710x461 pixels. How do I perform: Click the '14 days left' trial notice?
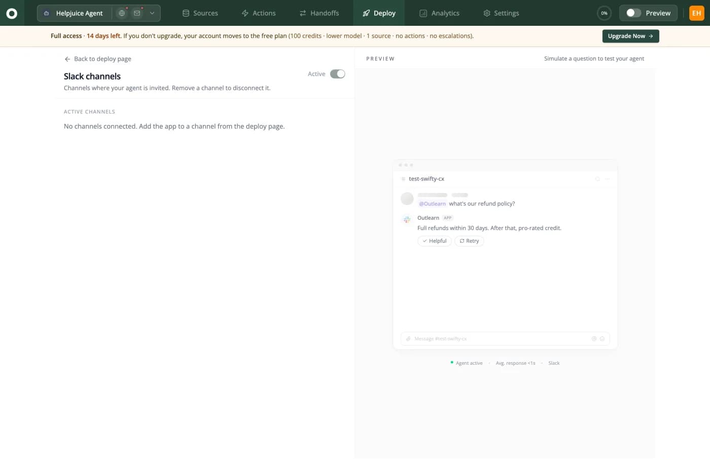pyautogui.click(x=103, y=36)
